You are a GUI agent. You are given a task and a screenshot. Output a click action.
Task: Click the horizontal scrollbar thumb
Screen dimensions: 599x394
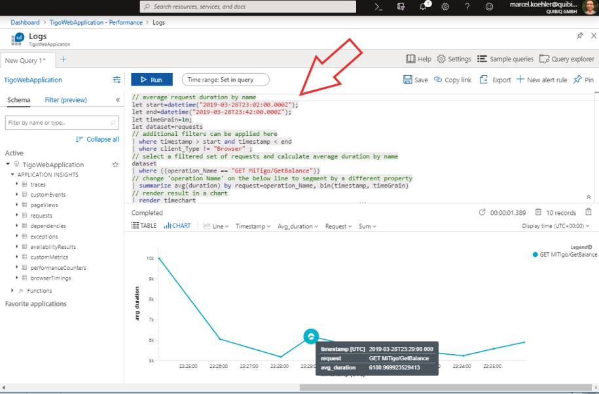click(x=445, y=387)
